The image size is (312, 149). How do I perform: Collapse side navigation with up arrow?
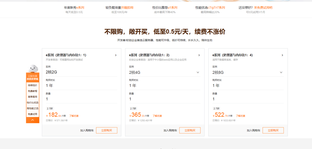[33, 120]
